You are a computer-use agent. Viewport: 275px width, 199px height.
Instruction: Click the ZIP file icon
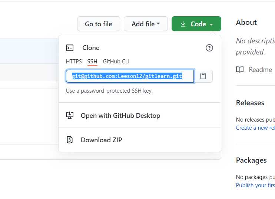(70, 140)
